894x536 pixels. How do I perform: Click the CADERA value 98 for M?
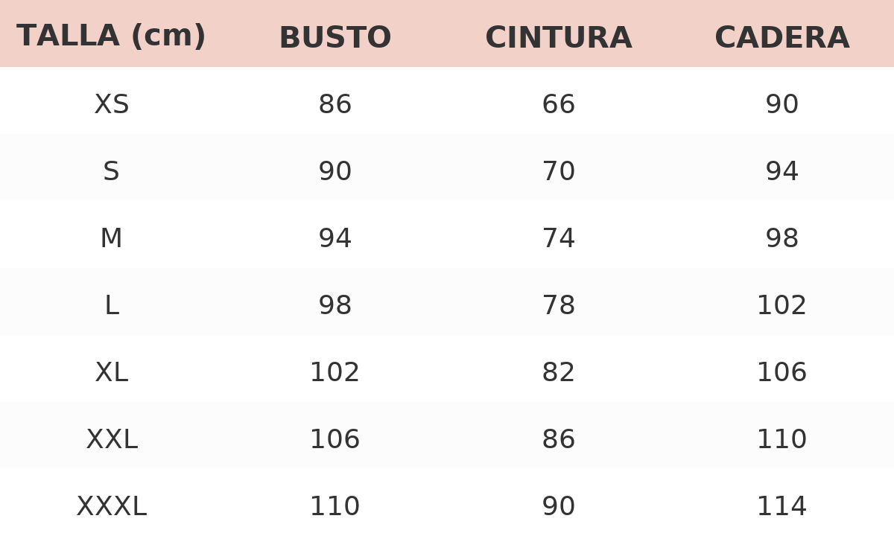tap(782, 239)
